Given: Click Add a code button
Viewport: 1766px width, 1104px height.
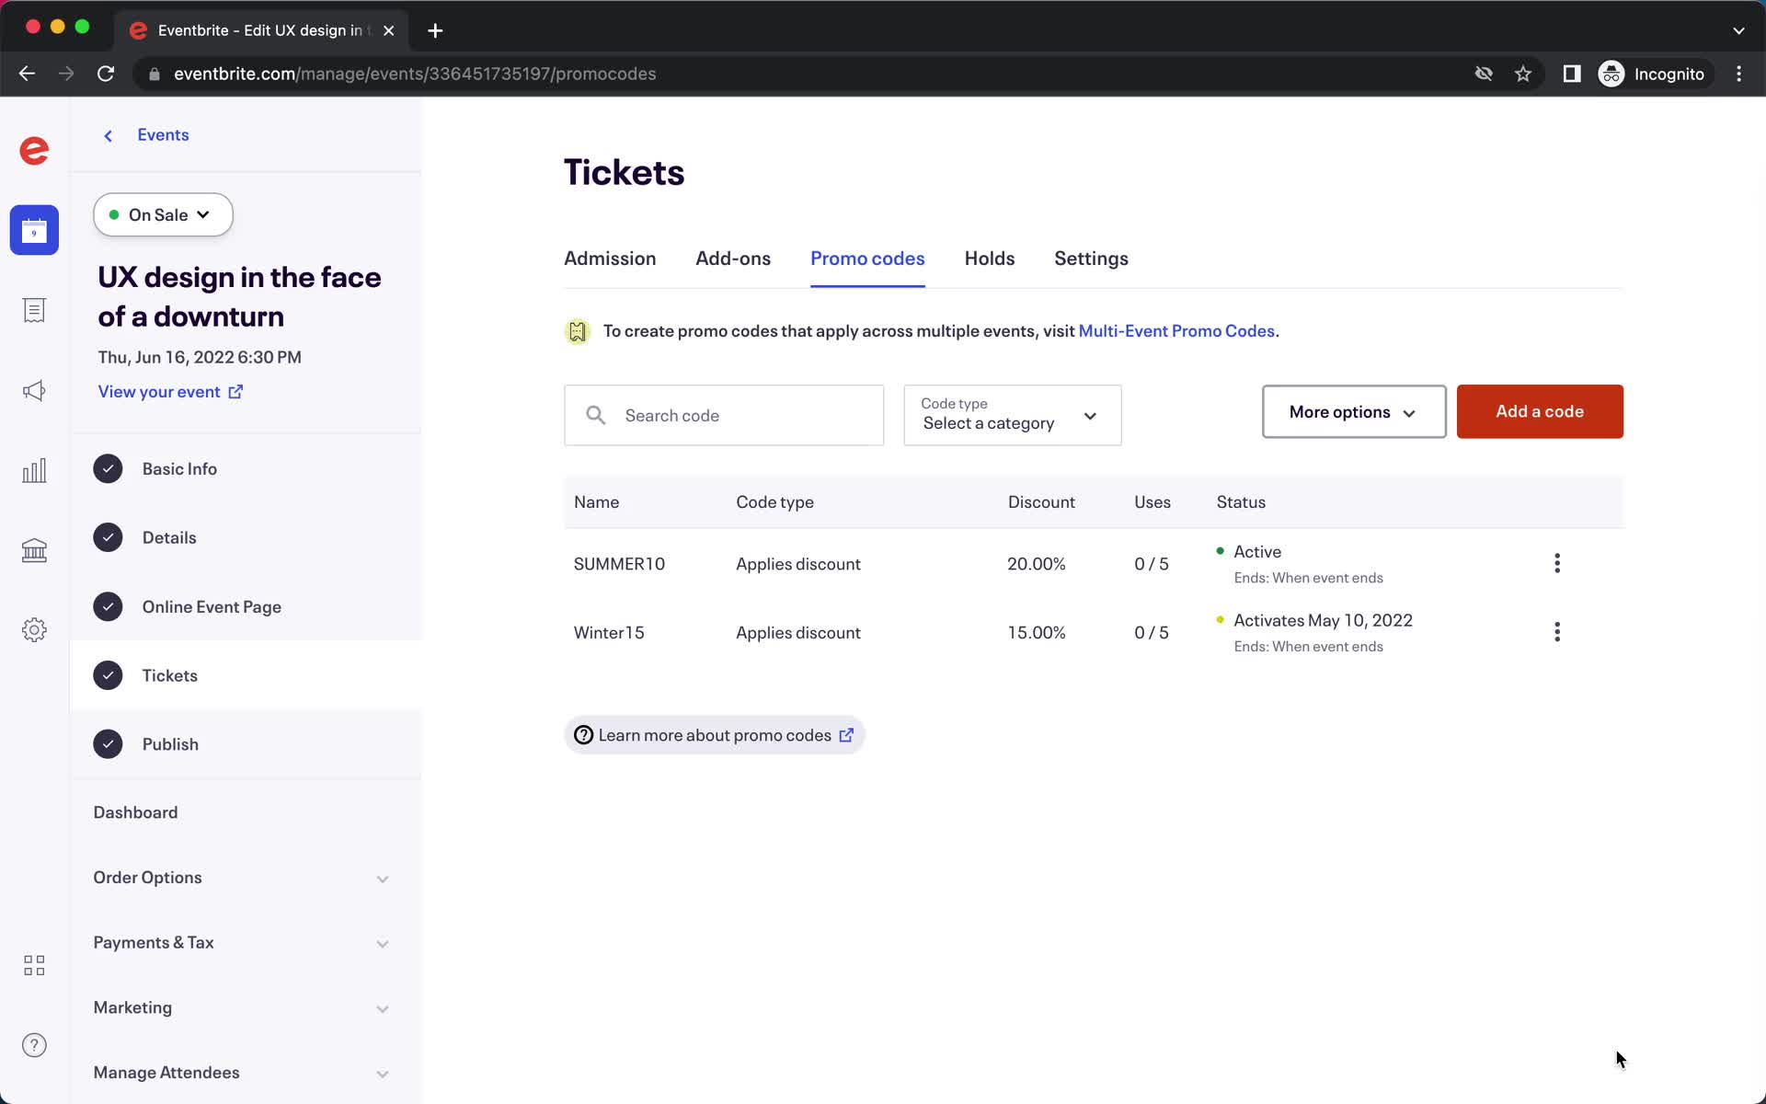Looking at the screenshot, I should coord(1539,411).
